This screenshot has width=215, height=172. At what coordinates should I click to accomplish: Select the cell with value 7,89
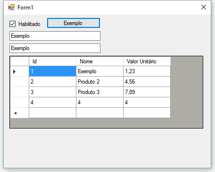pyautogui.click(x=147, y=92)
